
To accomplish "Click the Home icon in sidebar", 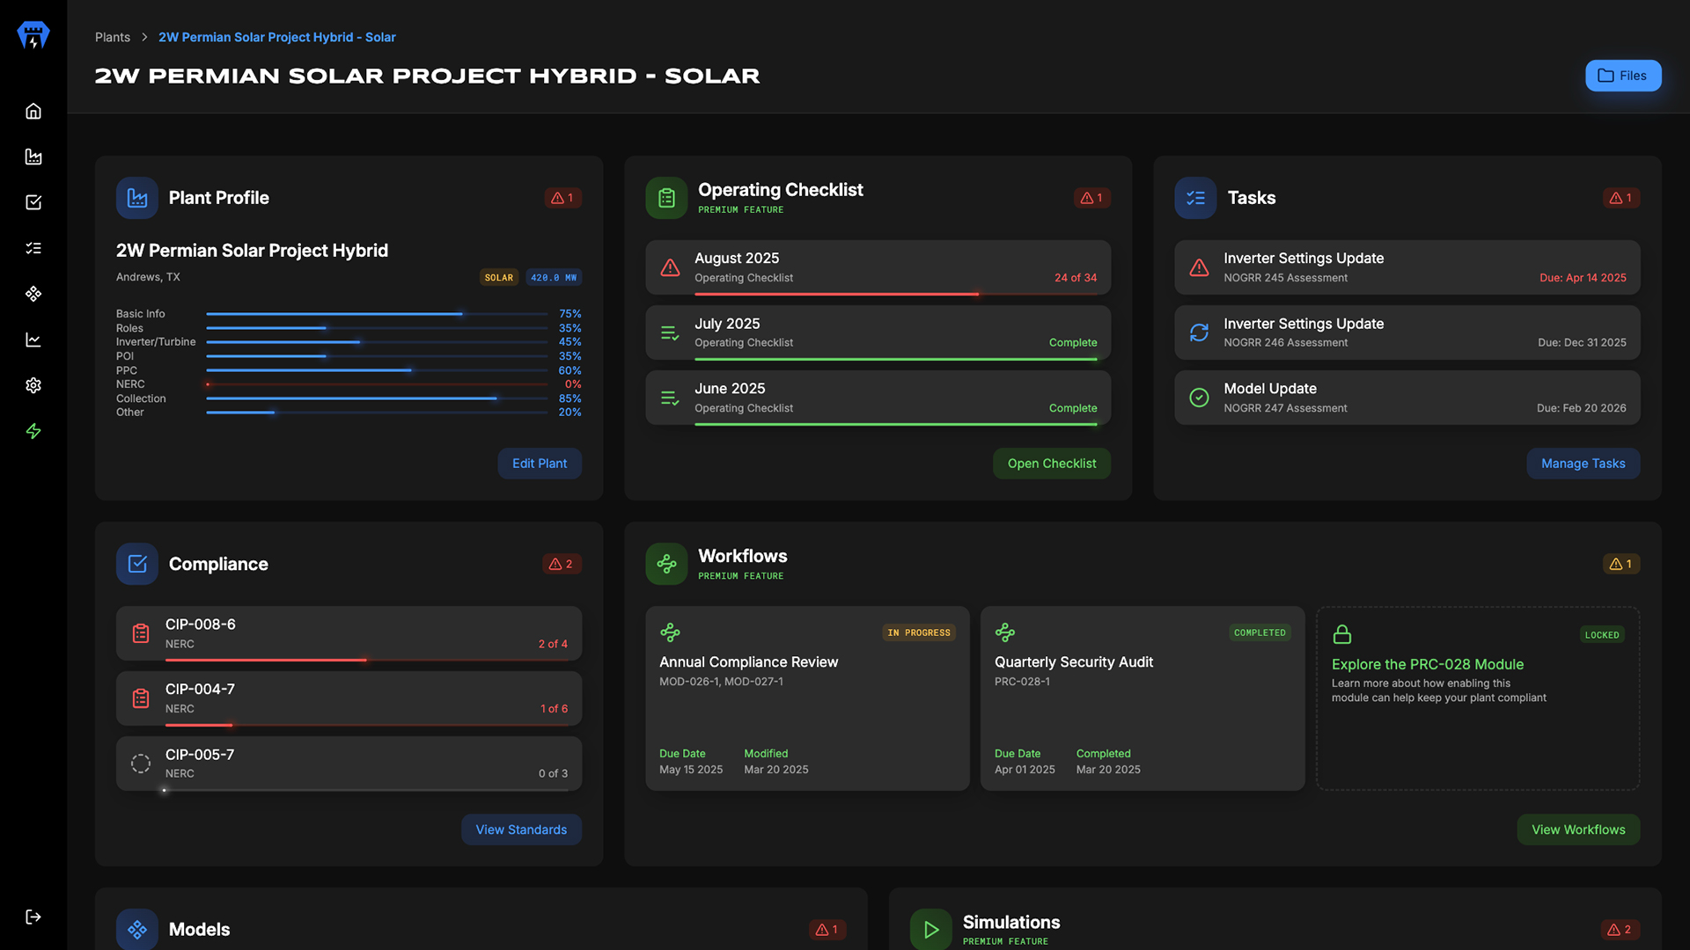I will [33, 111].
